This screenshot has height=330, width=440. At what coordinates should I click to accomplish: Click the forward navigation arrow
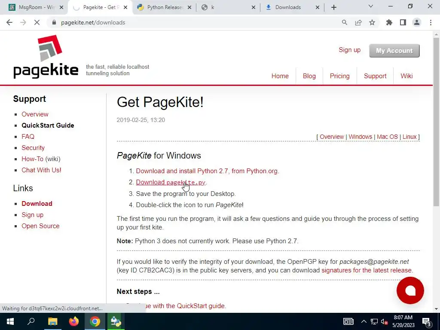[23, 22]
